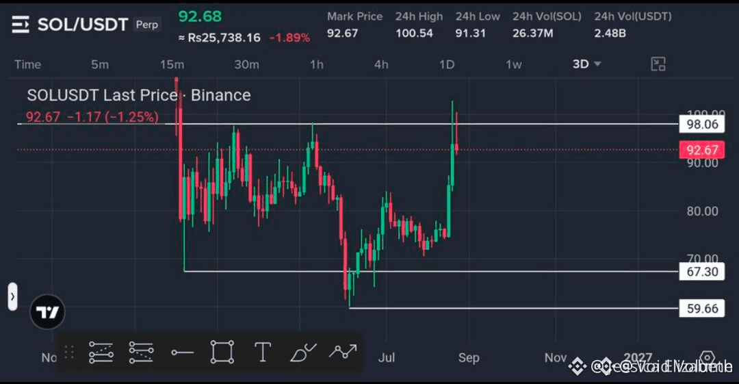Switch to the 1w interval
Image resolution: width=739 pixels, height=384 pixels.
[514, 64]
